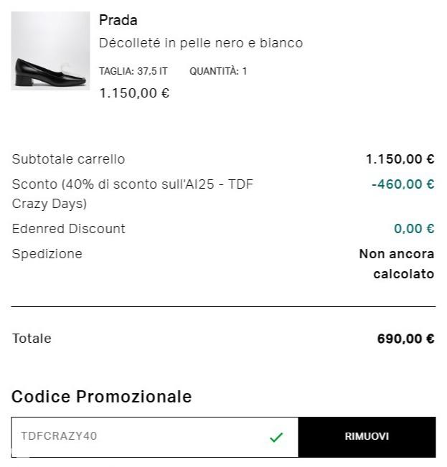Click the 40% di sconto TDF Crazy Days text
This screenshot has height=467, width=447.
pyautogui.click(x=132, y=194)
